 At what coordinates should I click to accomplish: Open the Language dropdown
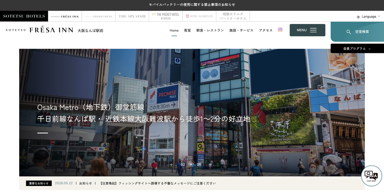click(368, 16)
